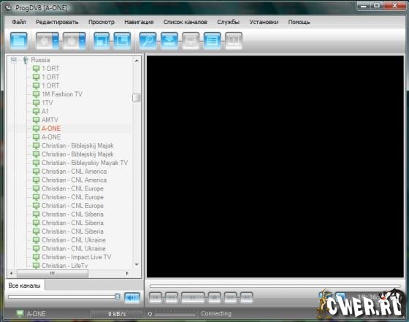Select the 1M Fashion TV channel
Screen dimensions: 409x322
62,94
